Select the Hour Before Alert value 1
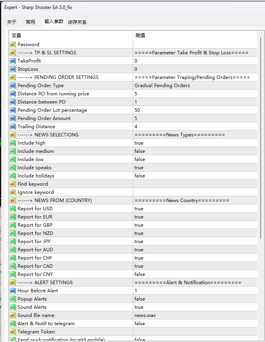265x342 pixels. pyautogui.click(x=195, y=291)
